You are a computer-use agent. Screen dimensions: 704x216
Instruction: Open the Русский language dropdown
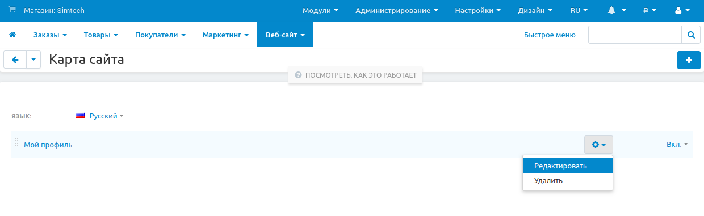tap(106, 116)
